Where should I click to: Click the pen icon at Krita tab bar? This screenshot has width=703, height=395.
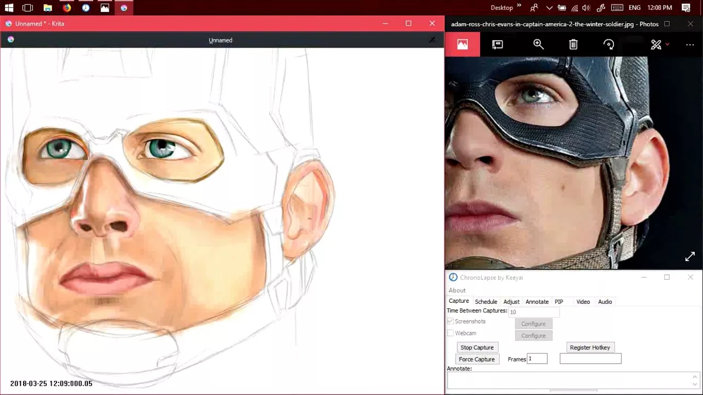point(432,39)
